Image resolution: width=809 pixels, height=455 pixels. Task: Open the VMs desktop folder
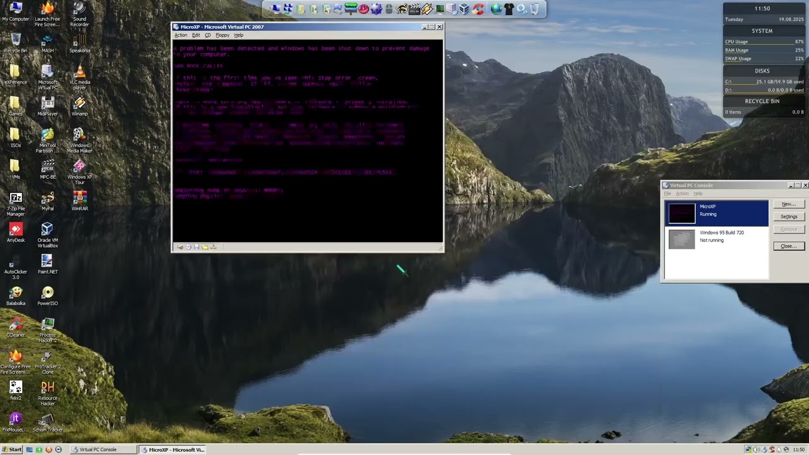pos(16,170)
